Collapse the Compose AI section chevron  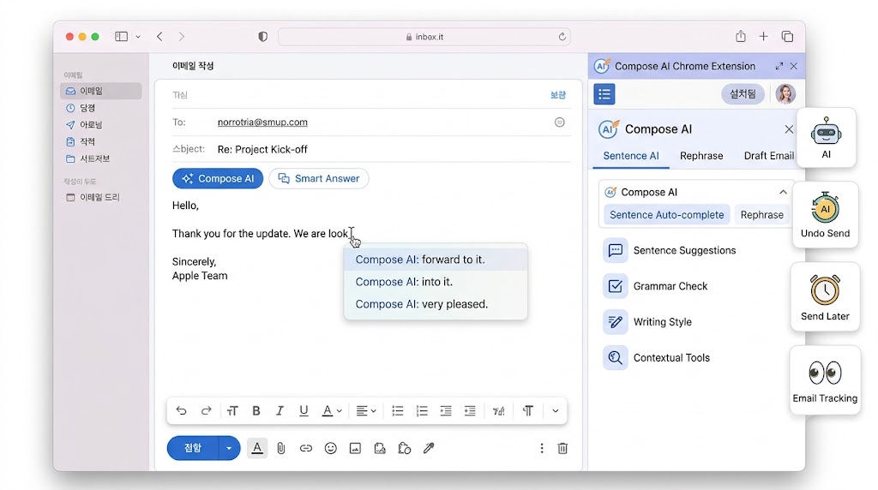tap(783, 193)
